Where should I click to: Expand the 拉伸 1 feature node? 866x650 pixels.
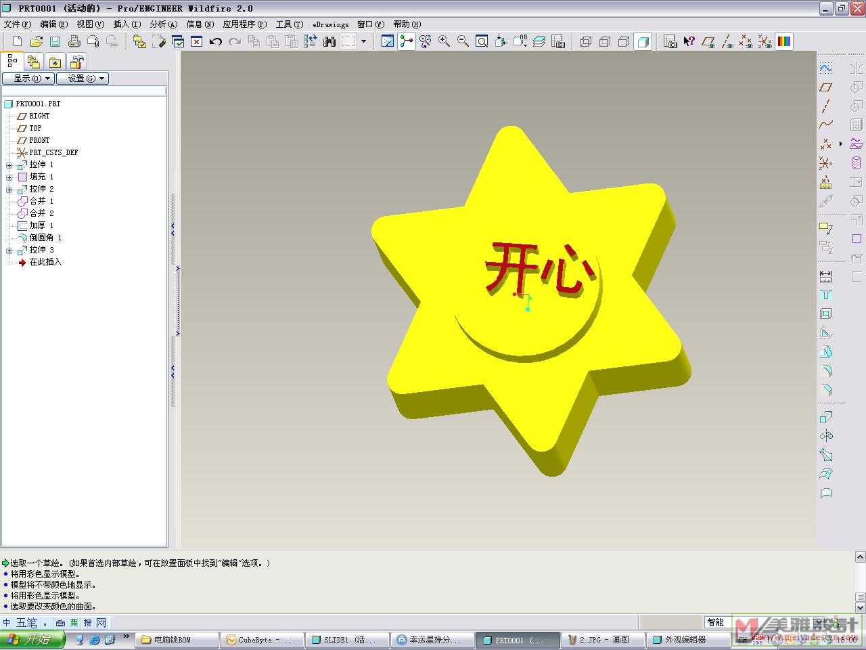9,165
